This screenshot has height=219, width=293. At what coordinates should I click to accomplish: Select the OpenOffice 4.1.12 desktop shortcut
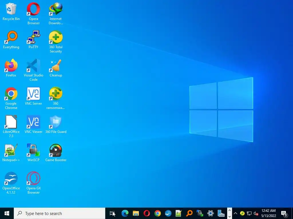11,183
